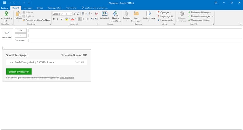
Task: Toggle left text alignment
Action: point(80,19)
